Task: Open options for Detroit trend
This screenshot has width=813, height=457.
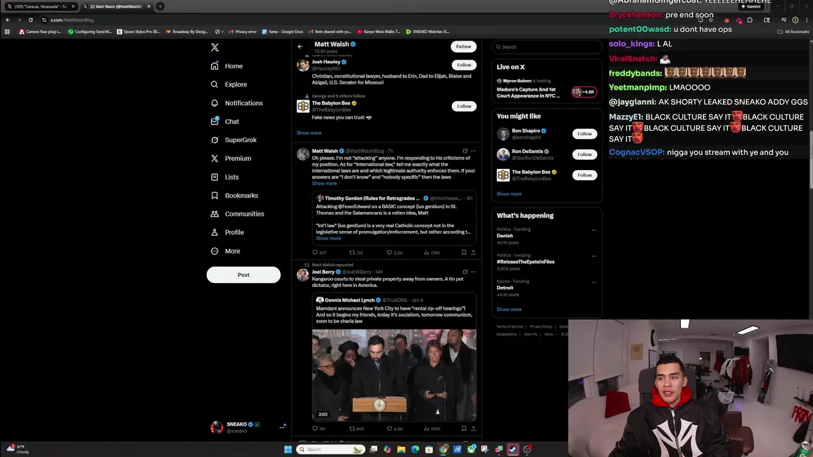Action: click(x=594, y=282)
